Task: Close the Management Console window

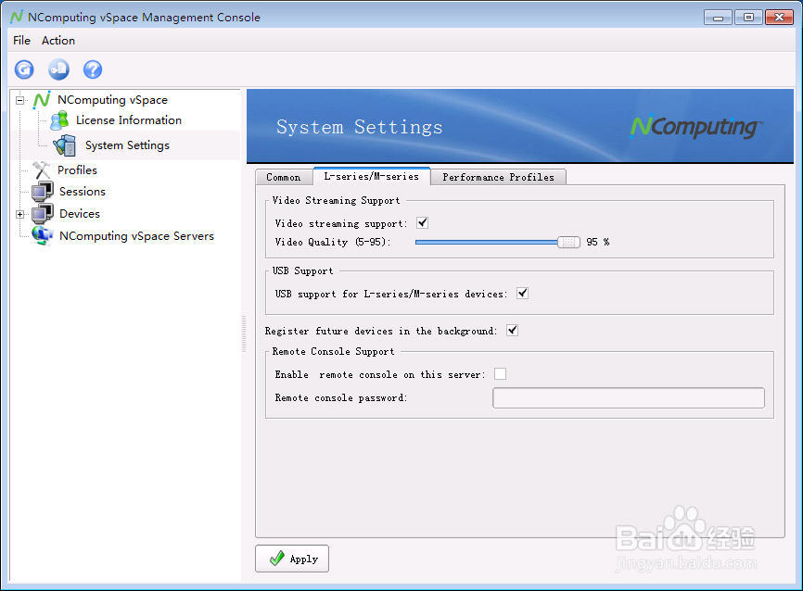Action: [x=779, y=18]
